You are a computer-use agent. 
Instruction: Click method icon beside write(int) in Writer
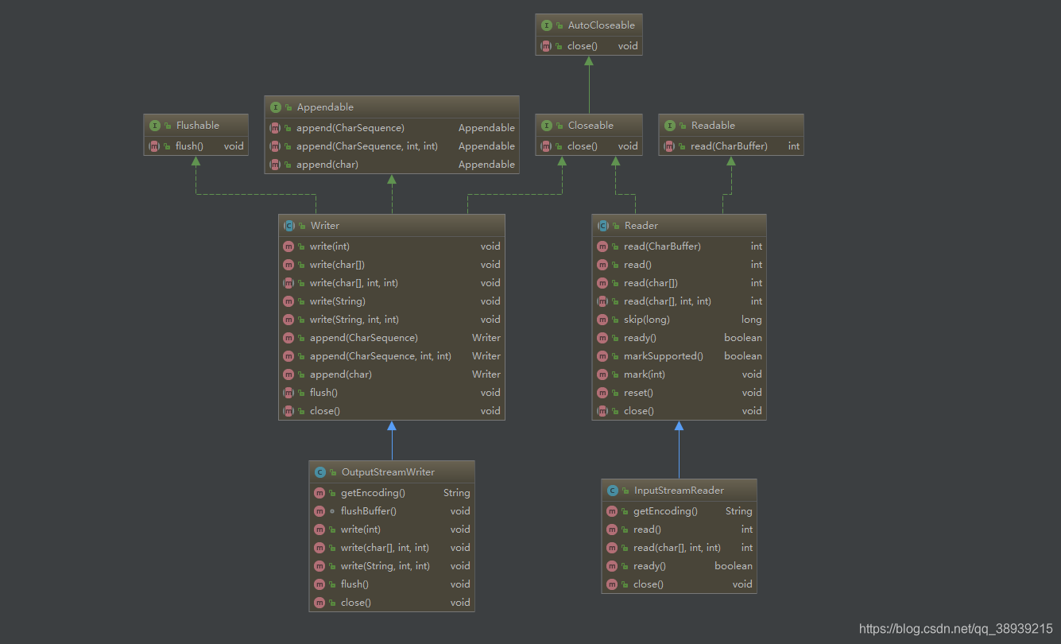(288, 246)
